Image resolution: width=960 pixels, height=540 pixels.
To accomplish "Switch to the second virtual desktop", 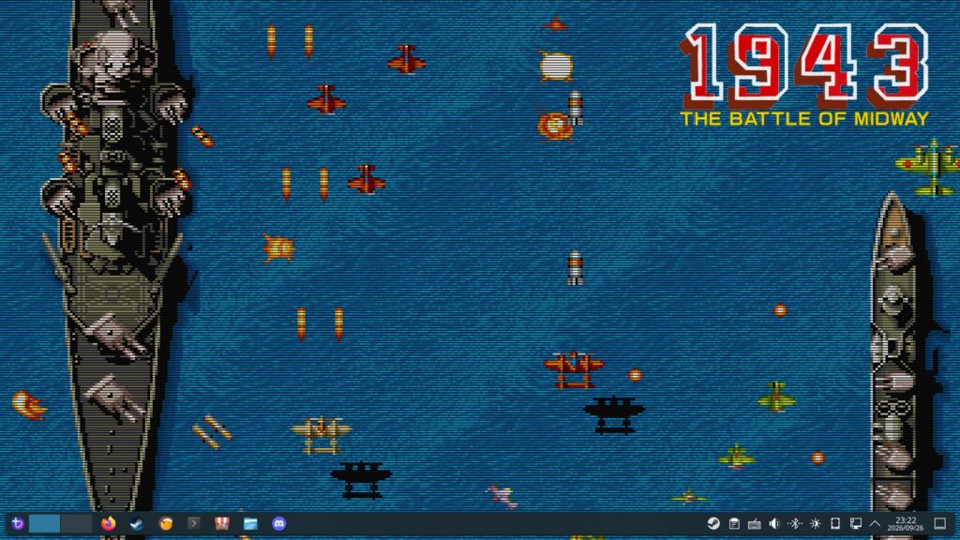I will (77, 523).
